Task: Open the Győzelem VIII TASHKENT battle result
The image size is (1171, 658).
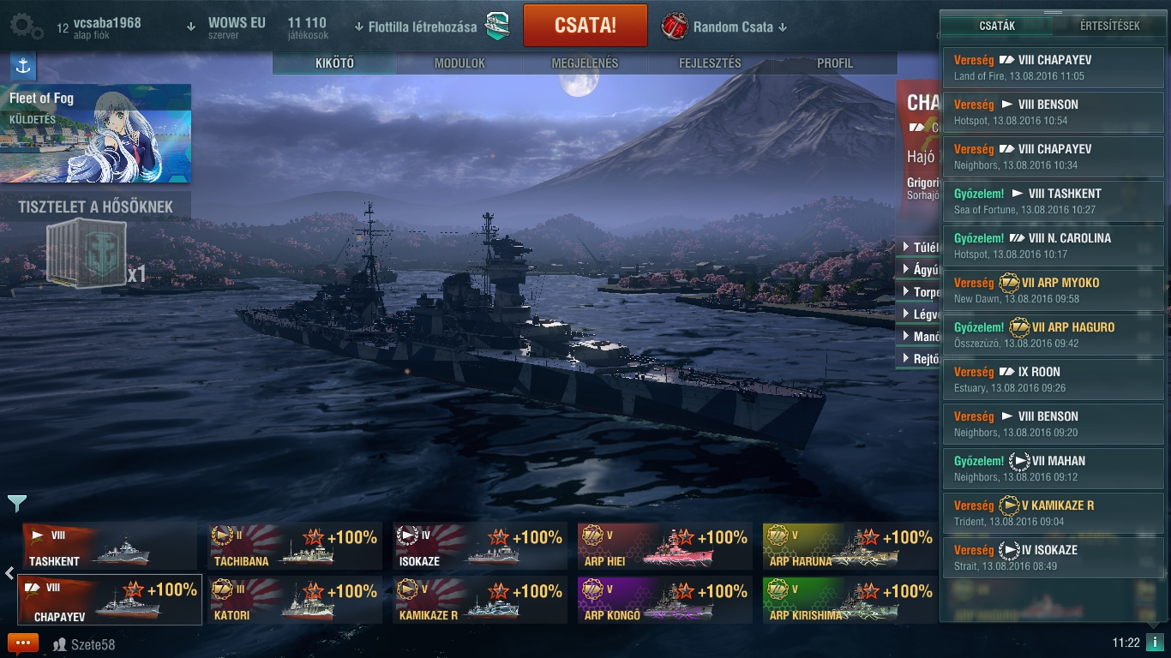Action: [1053, 201]
